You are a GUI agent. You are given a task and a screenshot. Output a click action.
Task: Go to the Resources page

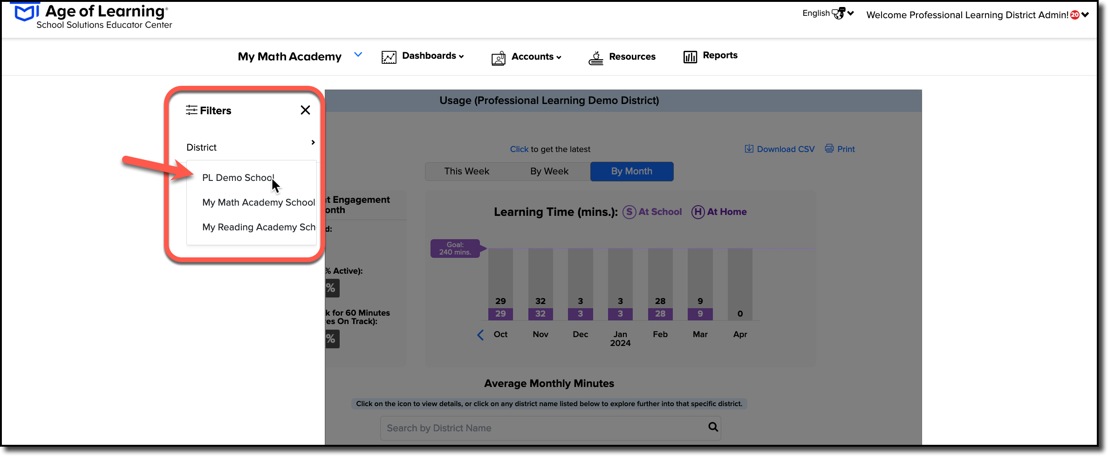[x=632, y=57]
